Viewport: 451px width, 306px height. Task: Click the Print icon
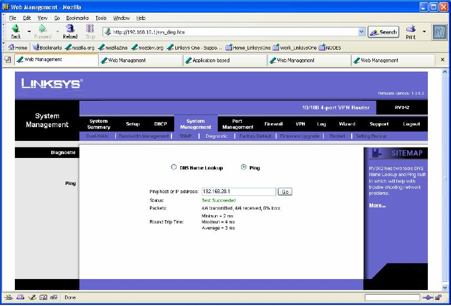click(411, 29)
